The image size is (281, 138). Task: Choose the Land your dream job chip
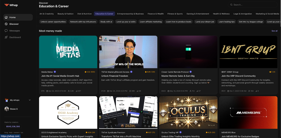(x=205, y=22)
